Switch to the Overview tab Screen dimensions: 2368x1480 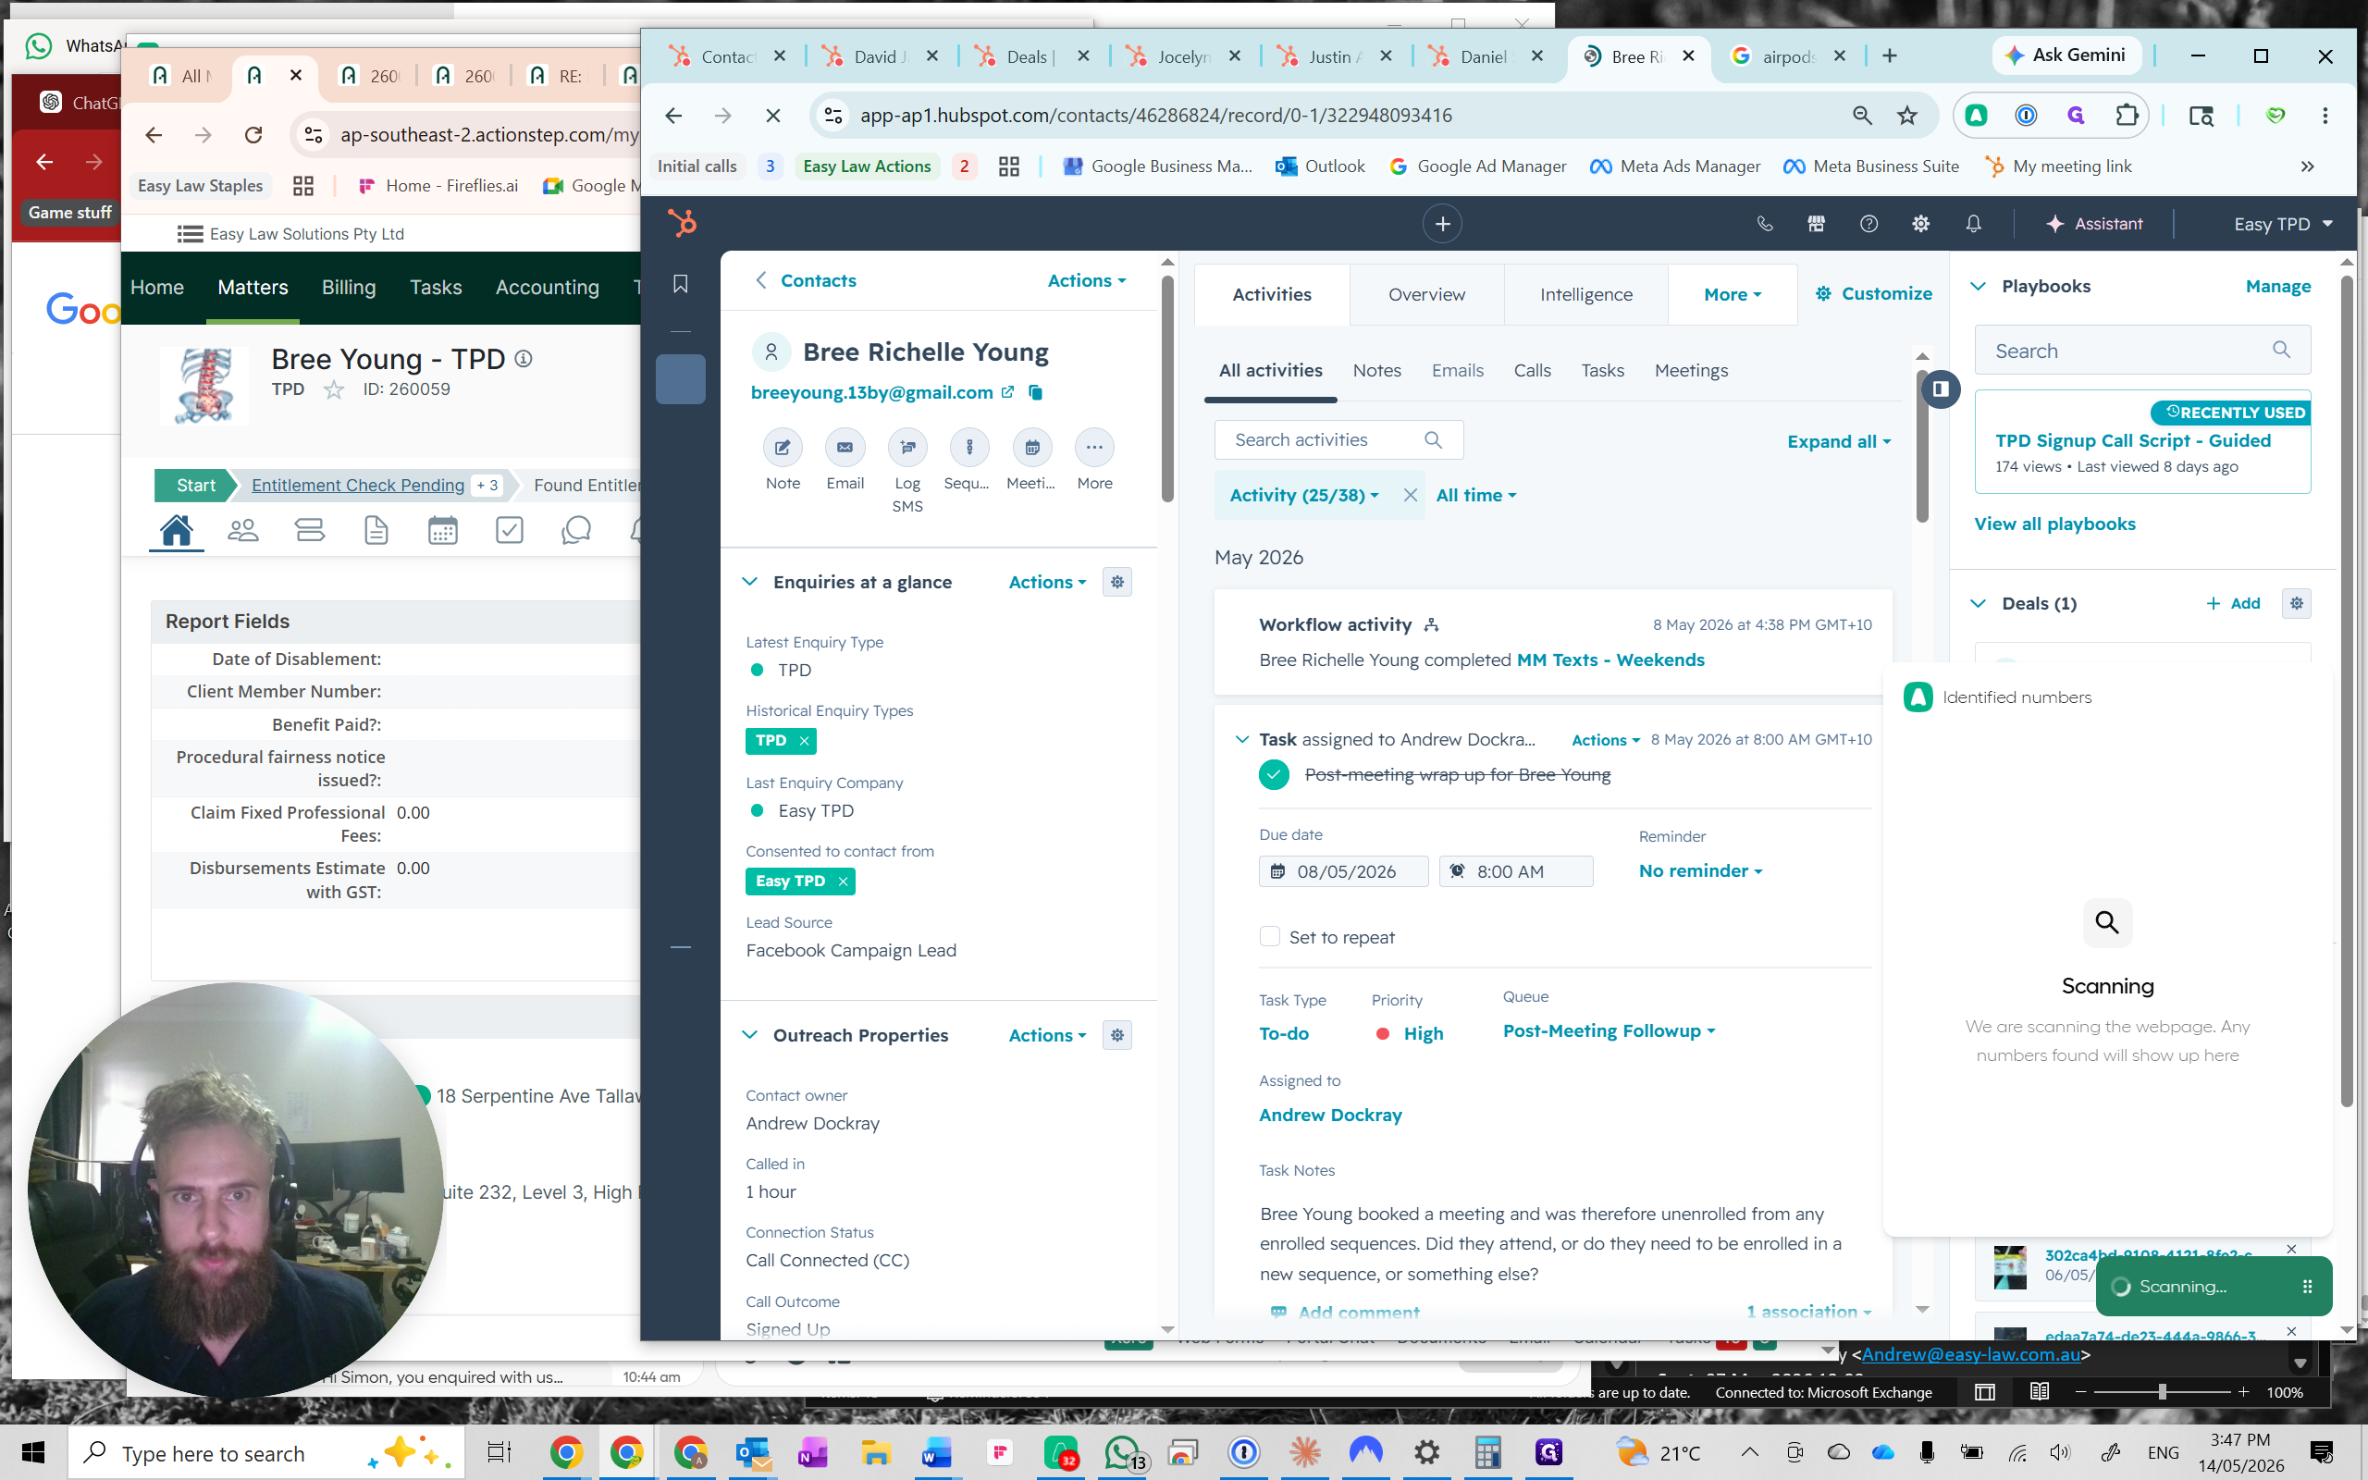[1425, 295]
